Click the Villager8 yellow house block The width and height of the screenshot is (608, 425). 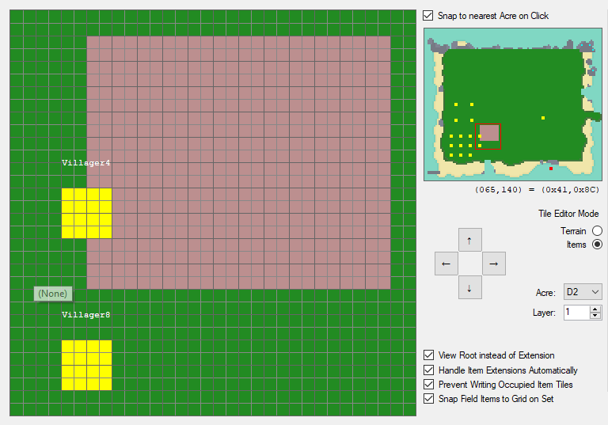point(86,365)
